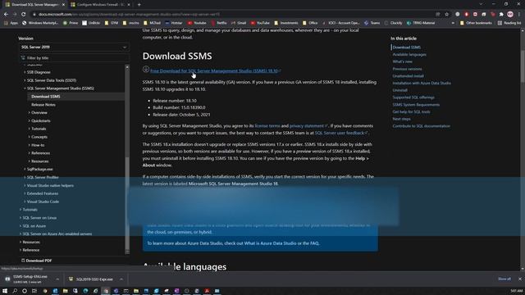
Task: Open the What is Azure Data Studio link
Action: click(270, 243)
